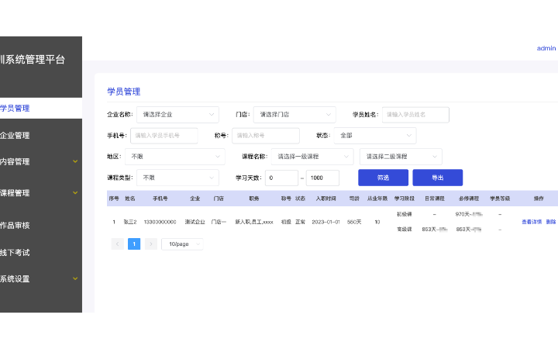558x349 pixels.
Task: Click the 学员管理 page heading
Action: 124,92
